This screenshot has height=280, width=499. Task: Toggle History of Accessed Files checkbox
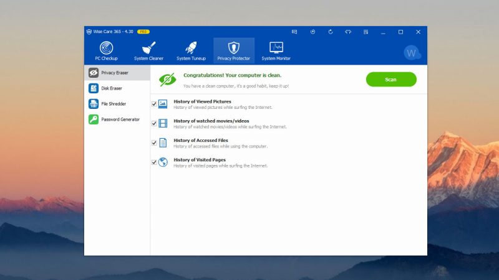[154, 143]
